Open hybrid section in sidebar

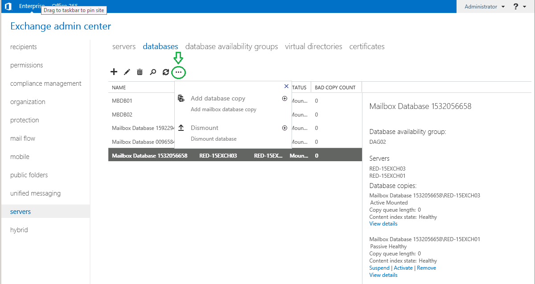(x=19, y=230)
